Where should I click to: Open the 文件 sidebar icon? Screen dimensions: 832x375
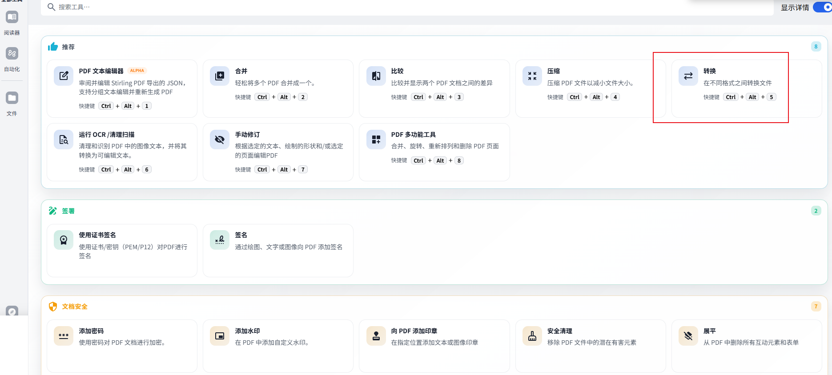click(x=12, y=98)
